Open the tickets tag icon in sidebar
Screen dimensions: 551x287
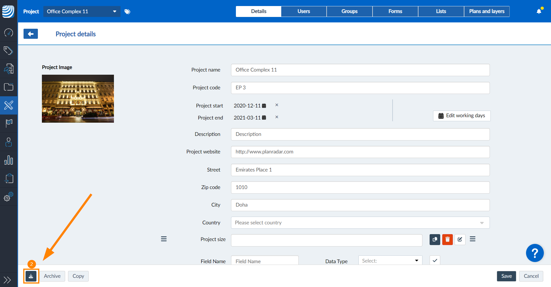point(9,51)
